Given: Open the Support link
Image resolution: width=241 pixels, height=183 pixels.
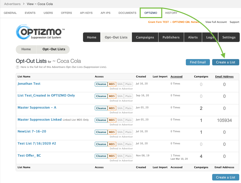Looking at the screenshot, I should tap(234, 22).
